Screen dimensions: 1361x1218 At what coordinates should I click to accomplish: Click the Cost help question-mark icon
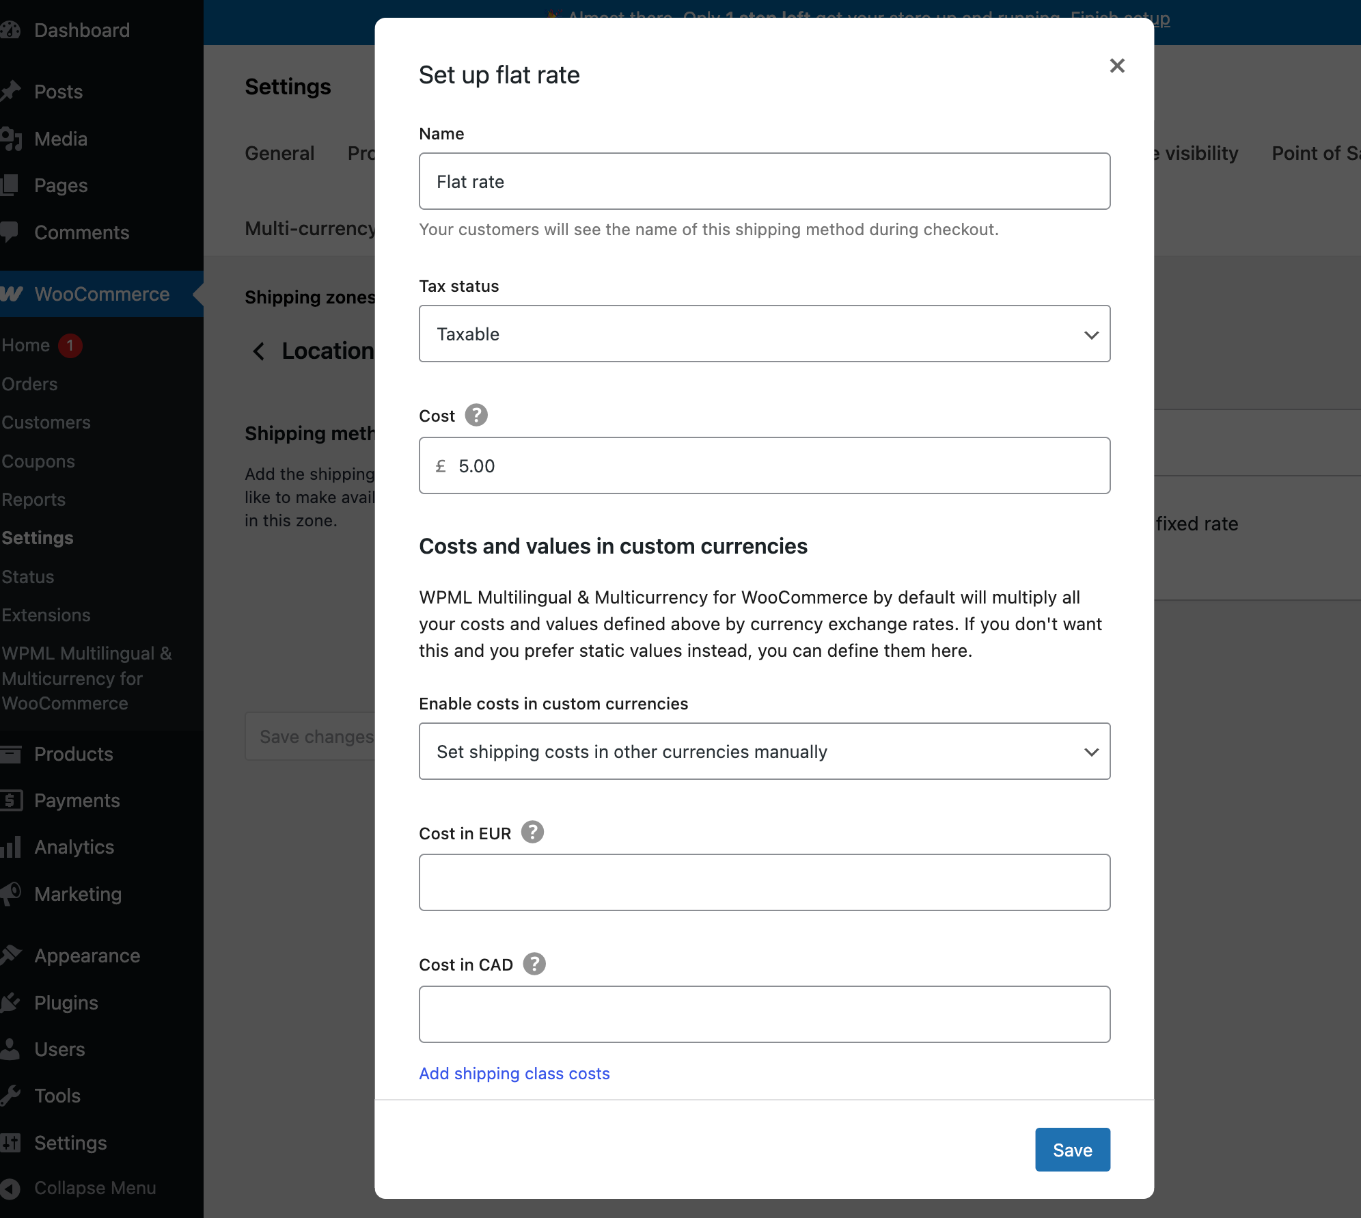click(x=476, y=415)
